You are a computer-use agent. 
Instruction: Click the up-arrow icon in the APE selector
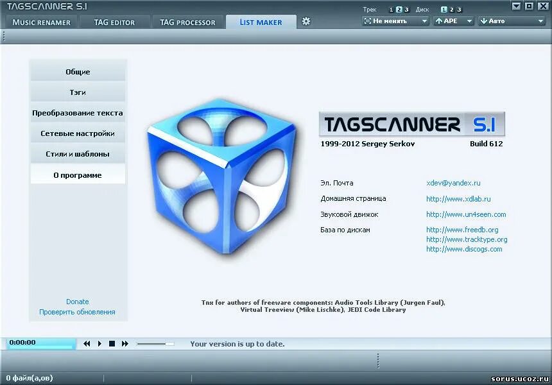[x=439, y=21]
